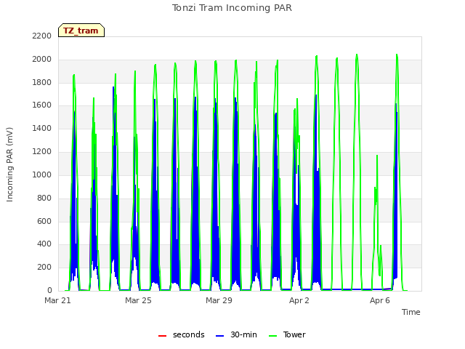The height and width of the screenshot is (349, 465).
Task: Click the 1000 y-axis tick label
Action: point(42,174)
